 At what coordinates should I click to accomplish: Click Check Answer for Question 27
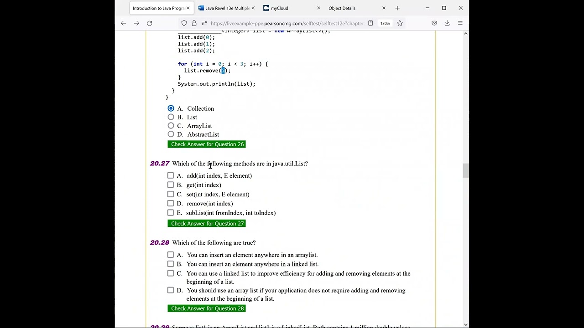(x=207, y=224)
